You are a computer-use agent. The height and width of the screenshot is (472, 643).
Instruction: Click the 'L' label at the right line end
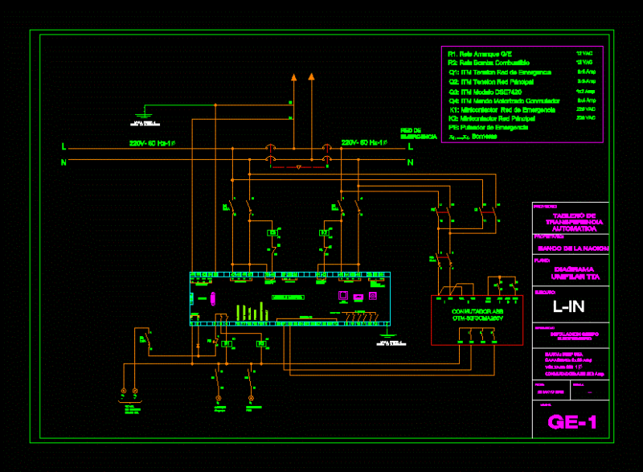pos(411,146)
